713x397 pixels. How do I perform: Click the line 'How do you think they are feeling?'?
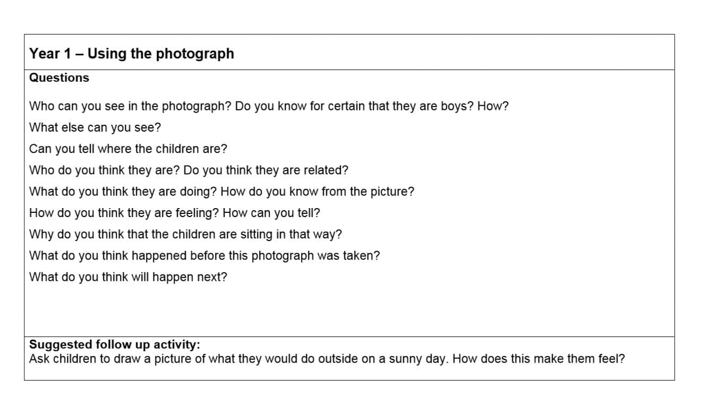124,213
